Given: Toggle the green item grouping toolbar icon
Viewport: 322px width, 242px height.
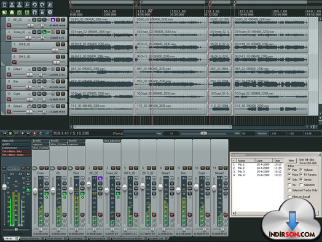Looking at the screenshot, I should (x=12, y=12).
